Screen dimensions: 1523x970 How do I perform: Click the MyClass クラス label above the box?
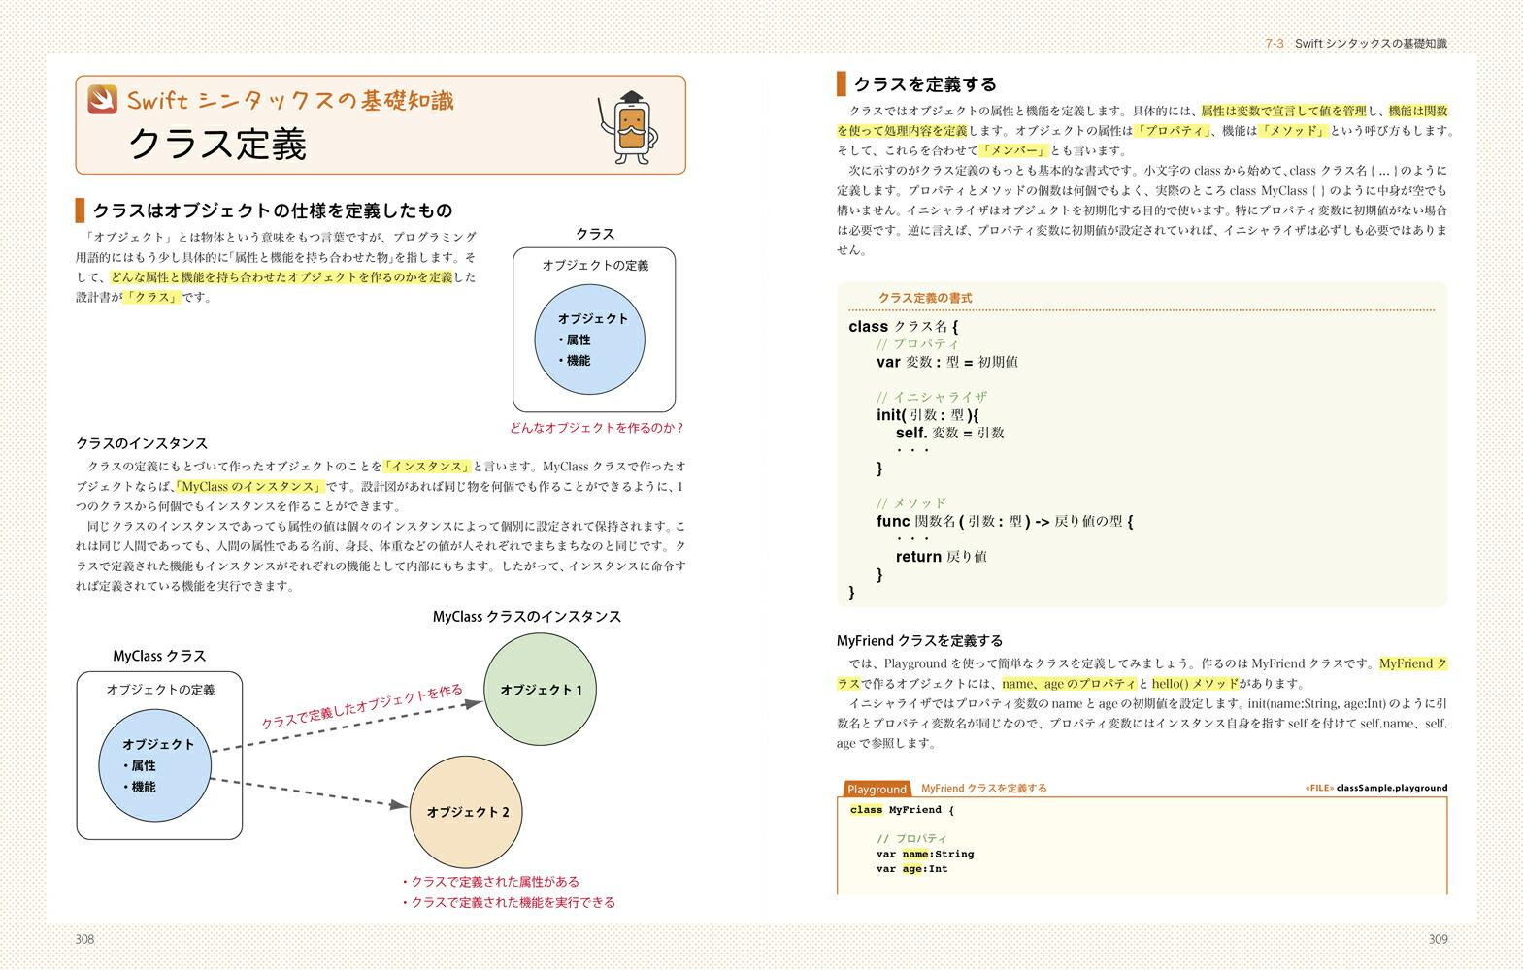pyautogui.click(x=159, y=657)
